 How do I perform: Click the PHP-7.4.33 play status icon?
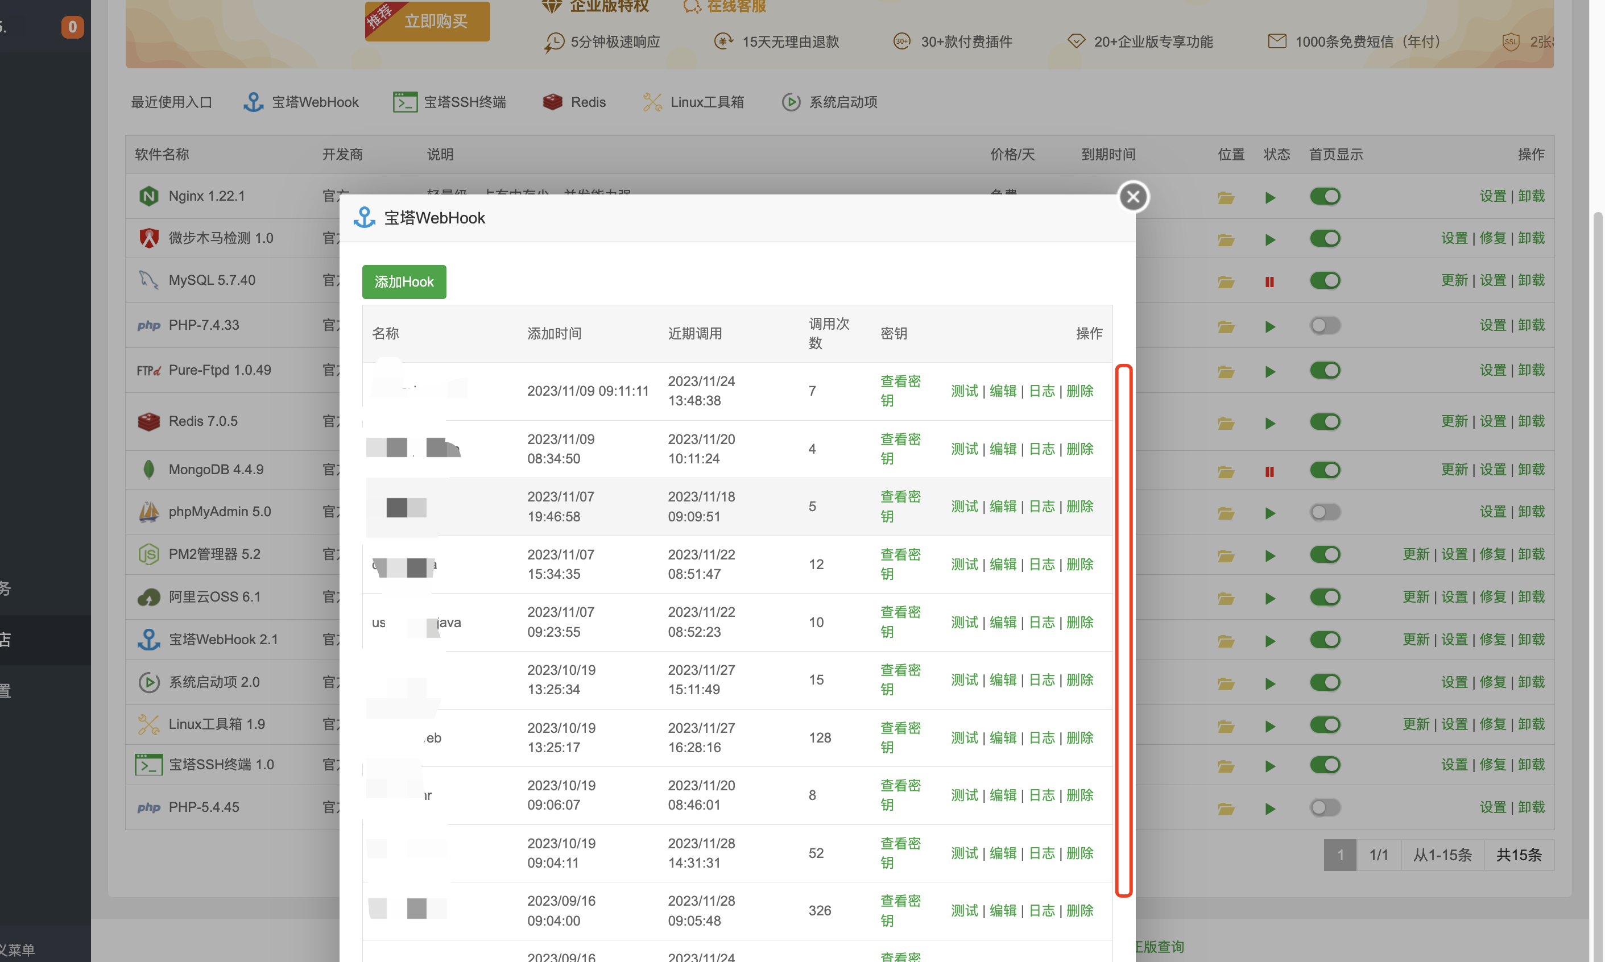(x=1270, y=326)
